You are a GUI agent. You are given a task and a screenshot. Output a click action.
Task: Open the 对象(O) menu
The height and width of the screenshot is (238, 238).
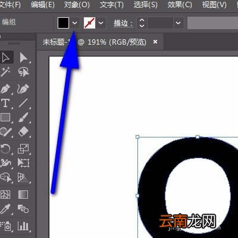(77, 5)
